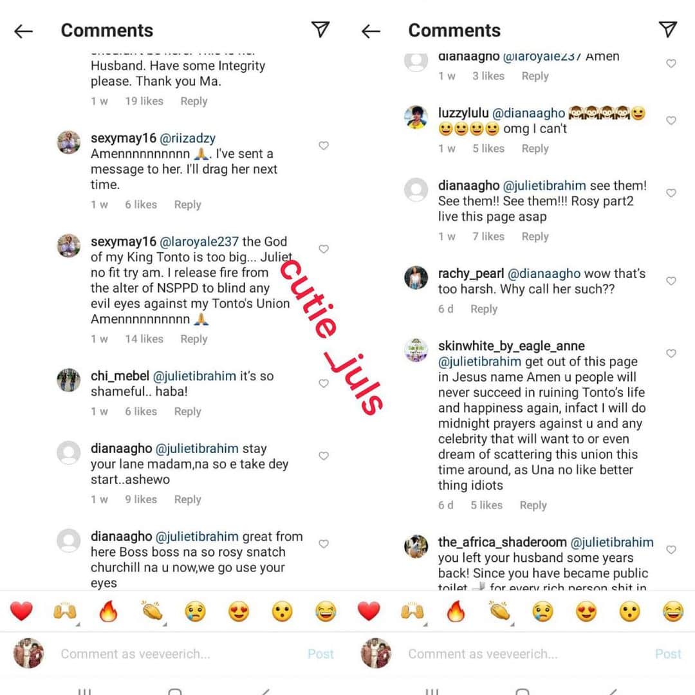The height and width of the screenshot is (695, 695).
Task: Reply to luzzylulu's comment
Action: tap(535, 149)
